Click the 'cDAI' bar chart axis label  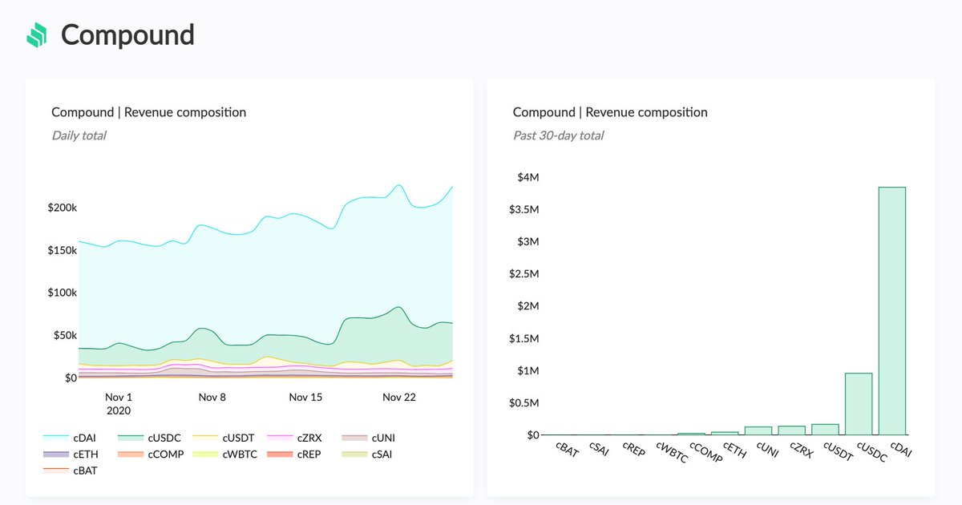coord(901,450)
